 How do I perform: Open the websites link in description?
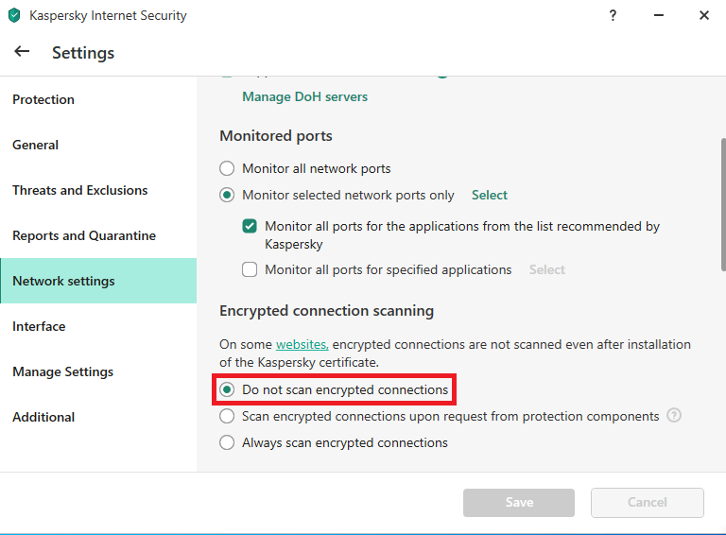tap(302, 344)
